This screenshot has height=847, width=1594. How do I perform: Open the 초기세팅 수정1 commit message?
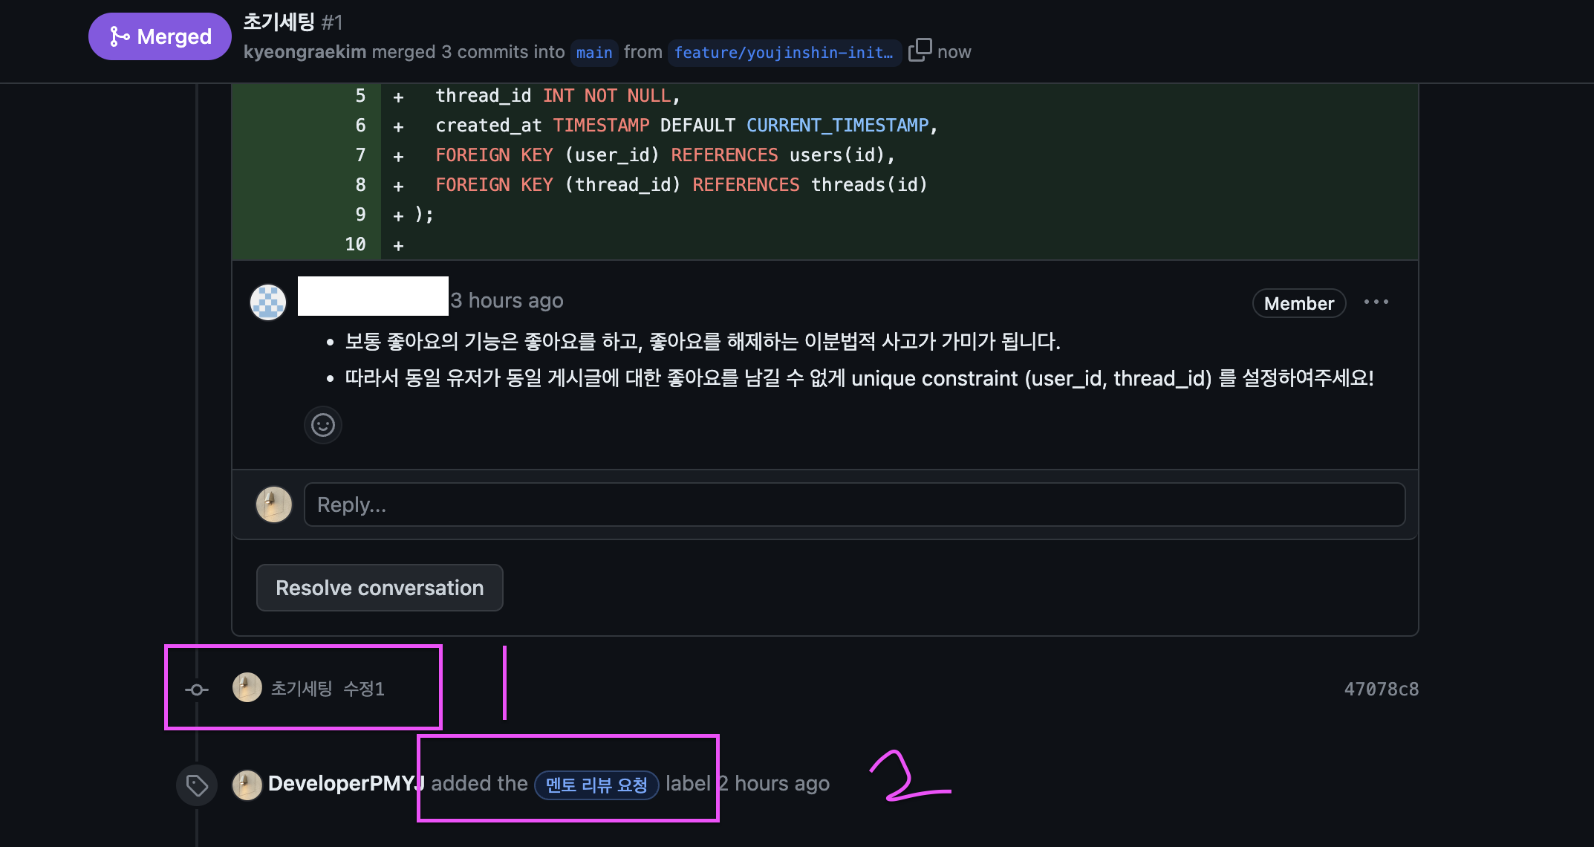(328, 689)
